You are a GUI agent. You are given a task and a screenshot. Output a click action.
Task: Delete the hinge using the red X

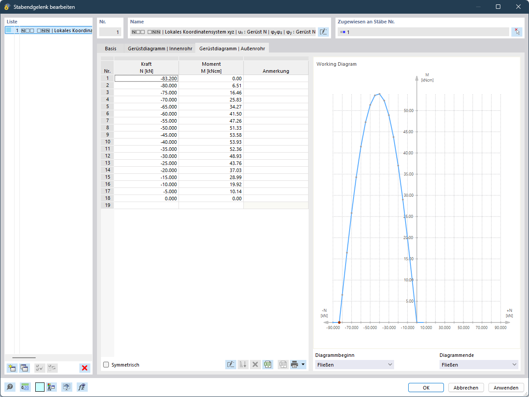[85, 368]
